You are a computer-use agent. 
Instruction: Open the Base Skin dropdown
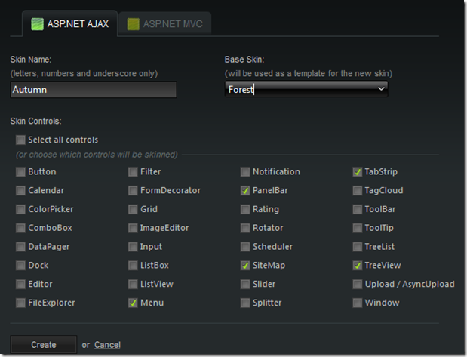(306, 89)
